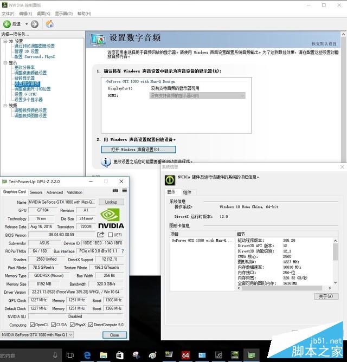Open 设置多个显示器 in the task tree

pyautogui.click(x=29, y=100)
